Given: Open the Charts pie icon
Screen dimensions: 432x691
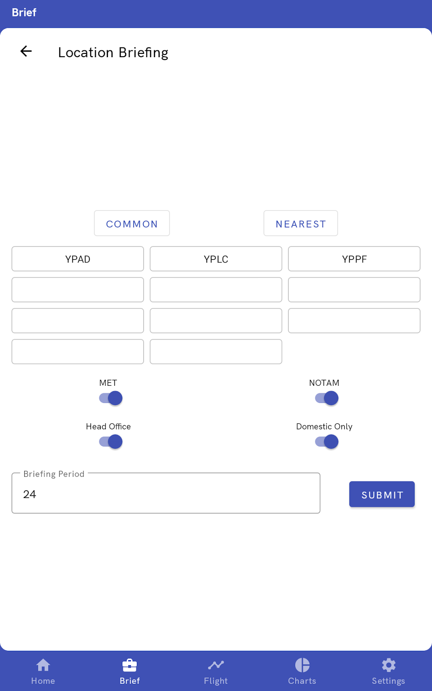Looking at the screenshot, I should point(302,665).
